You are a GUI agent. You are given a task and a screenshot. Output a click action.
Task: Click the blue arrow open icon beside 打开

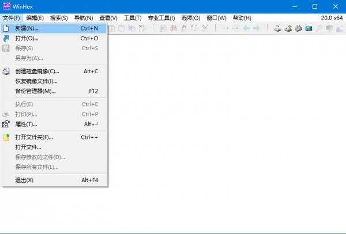coord(6,39)
